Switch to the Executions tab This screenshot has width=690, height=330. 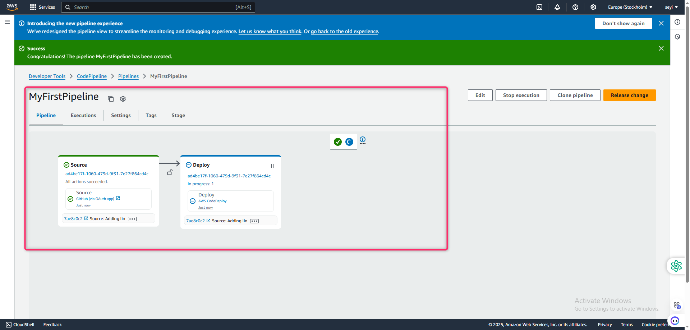83,115
